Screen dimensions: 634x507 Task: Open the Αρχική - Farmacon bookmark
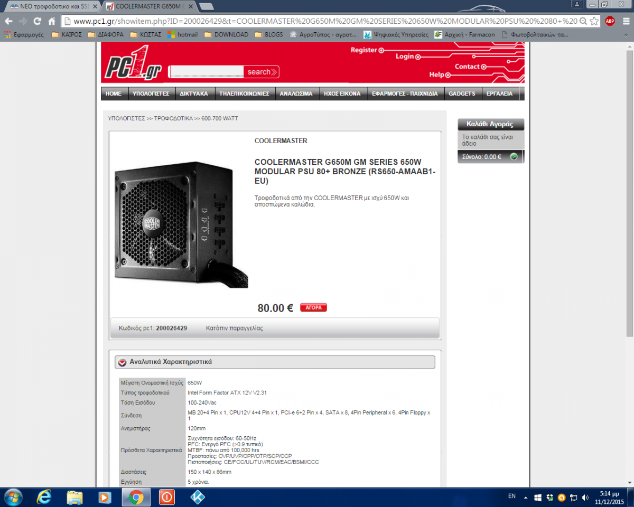tap(465, 34)
